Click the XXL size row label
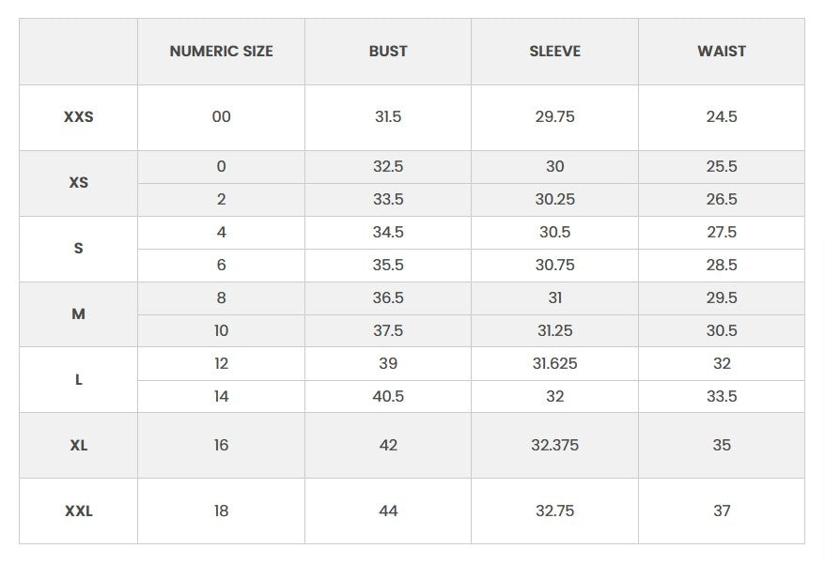 pos(78,511)
